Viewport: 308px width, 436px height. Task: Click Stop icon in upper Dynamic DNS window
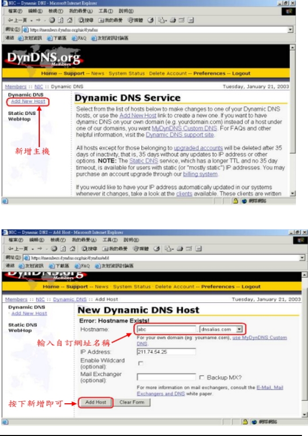click(52, 20)
